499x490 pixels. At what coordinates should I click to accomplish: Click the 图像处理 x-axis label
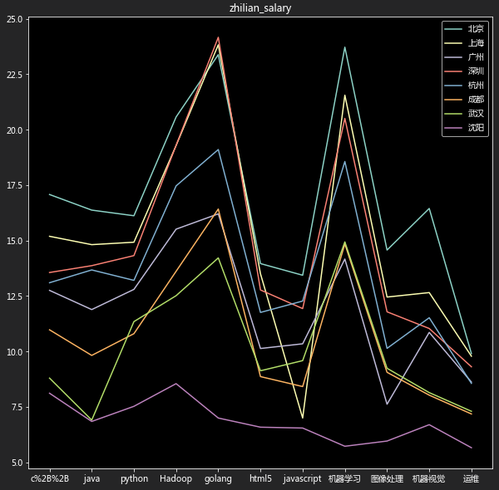point(387,478)
